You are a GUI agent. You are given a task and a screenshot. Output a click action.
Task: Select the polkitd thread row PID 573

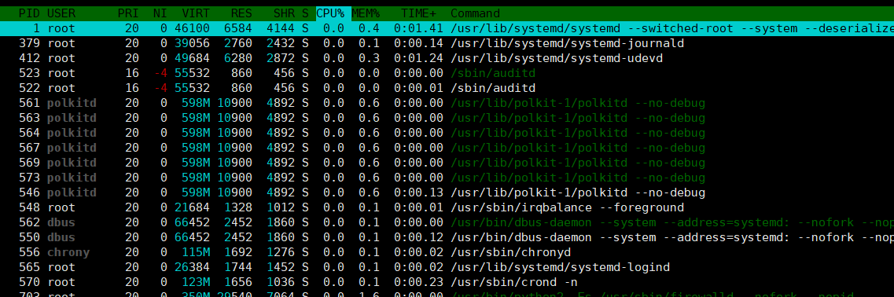tap(447, 178)
